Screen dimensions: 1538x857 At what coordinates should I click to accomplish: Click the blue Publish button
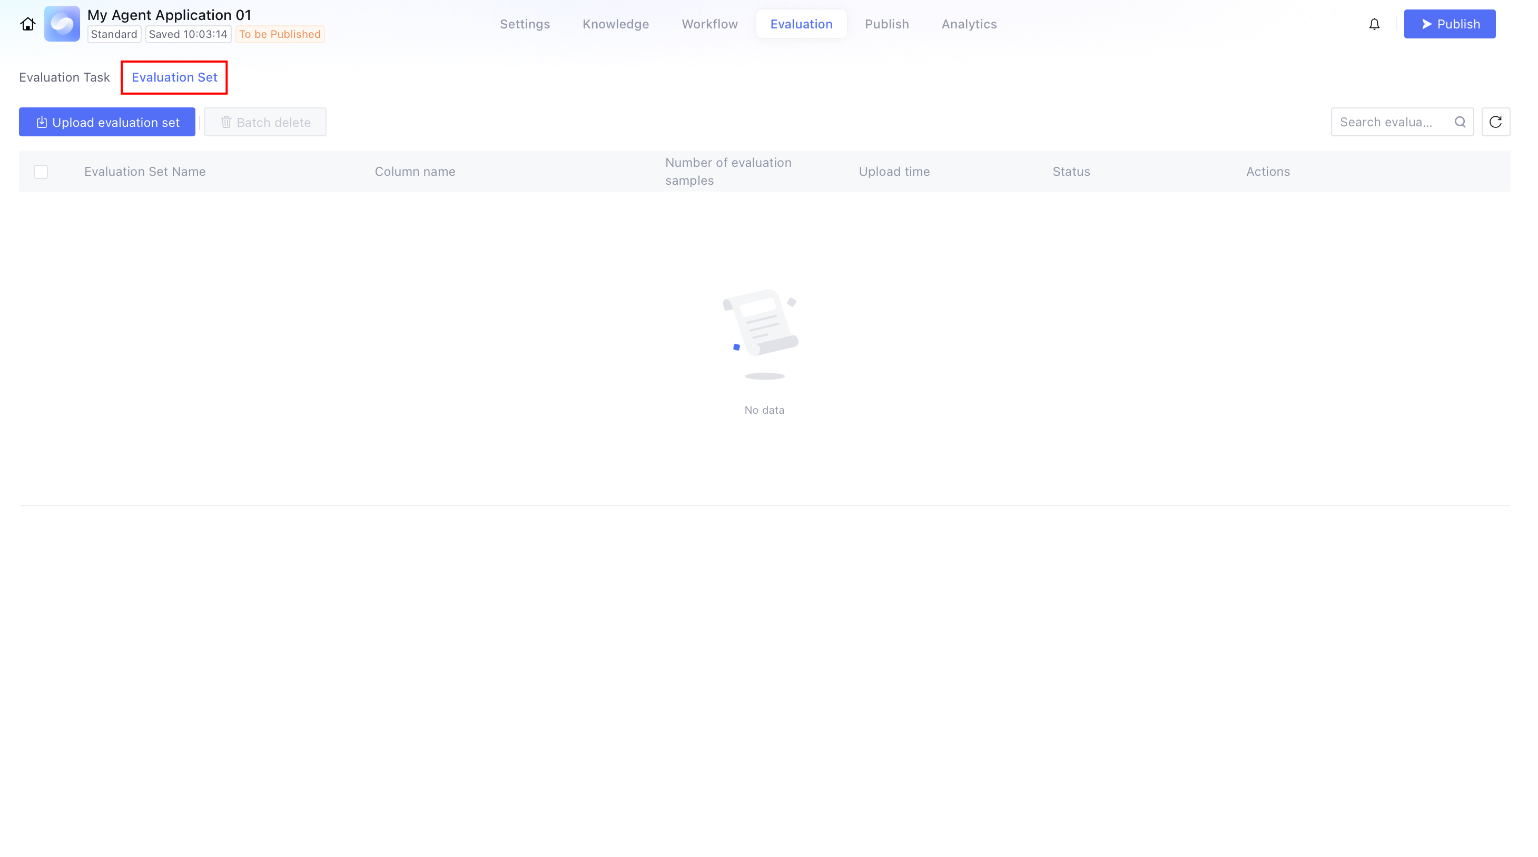1450,24
